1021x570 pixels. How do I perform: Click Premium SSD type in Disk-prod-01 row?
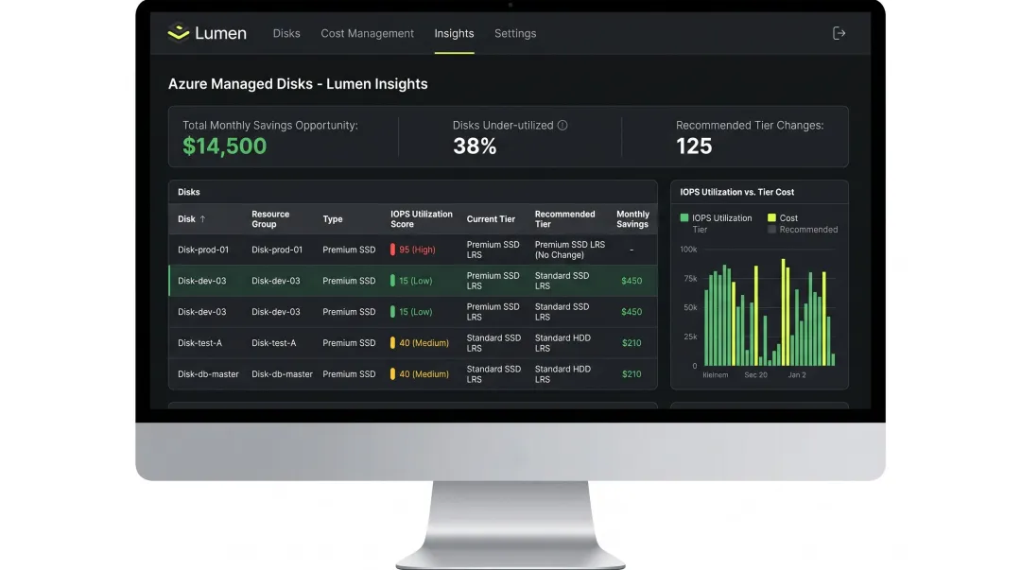click(349, 250)
